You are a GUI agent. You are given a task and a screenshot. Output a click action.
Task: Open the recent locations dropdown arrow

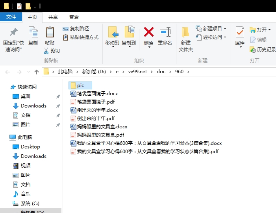tap(28, 72)
